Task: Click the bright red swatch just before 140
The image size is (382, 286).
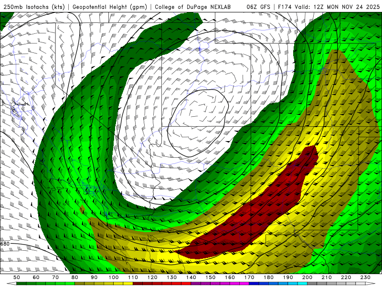Action: click(x=186, y=284)
